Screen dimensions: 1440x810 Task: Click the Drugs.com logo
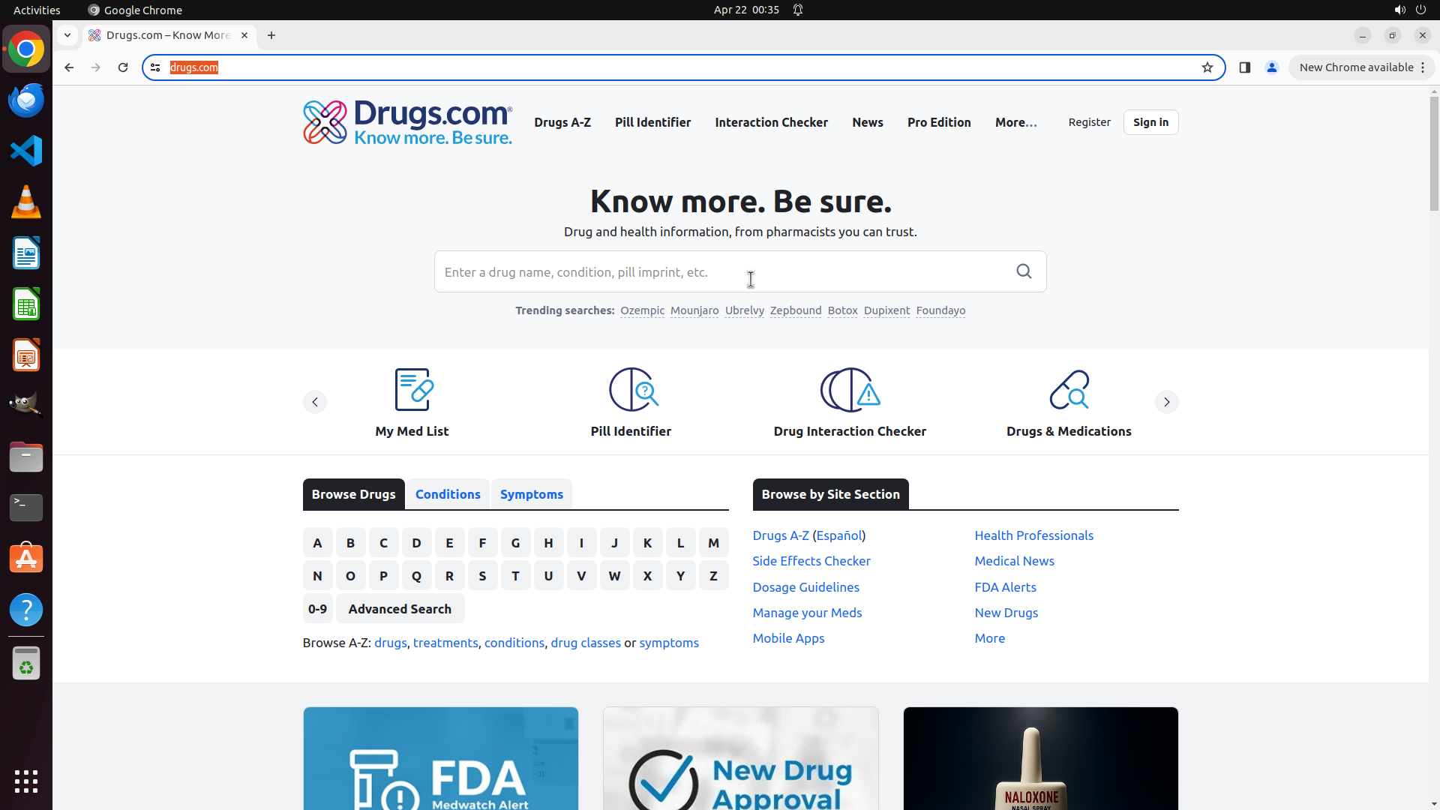(407, 122)
